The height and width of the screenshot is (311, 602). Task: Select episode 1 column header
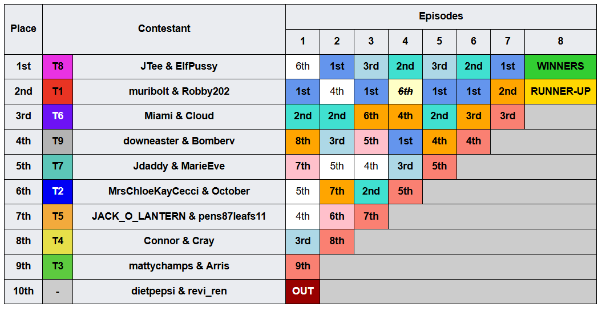pyautogui.click(x=302, y=42)
